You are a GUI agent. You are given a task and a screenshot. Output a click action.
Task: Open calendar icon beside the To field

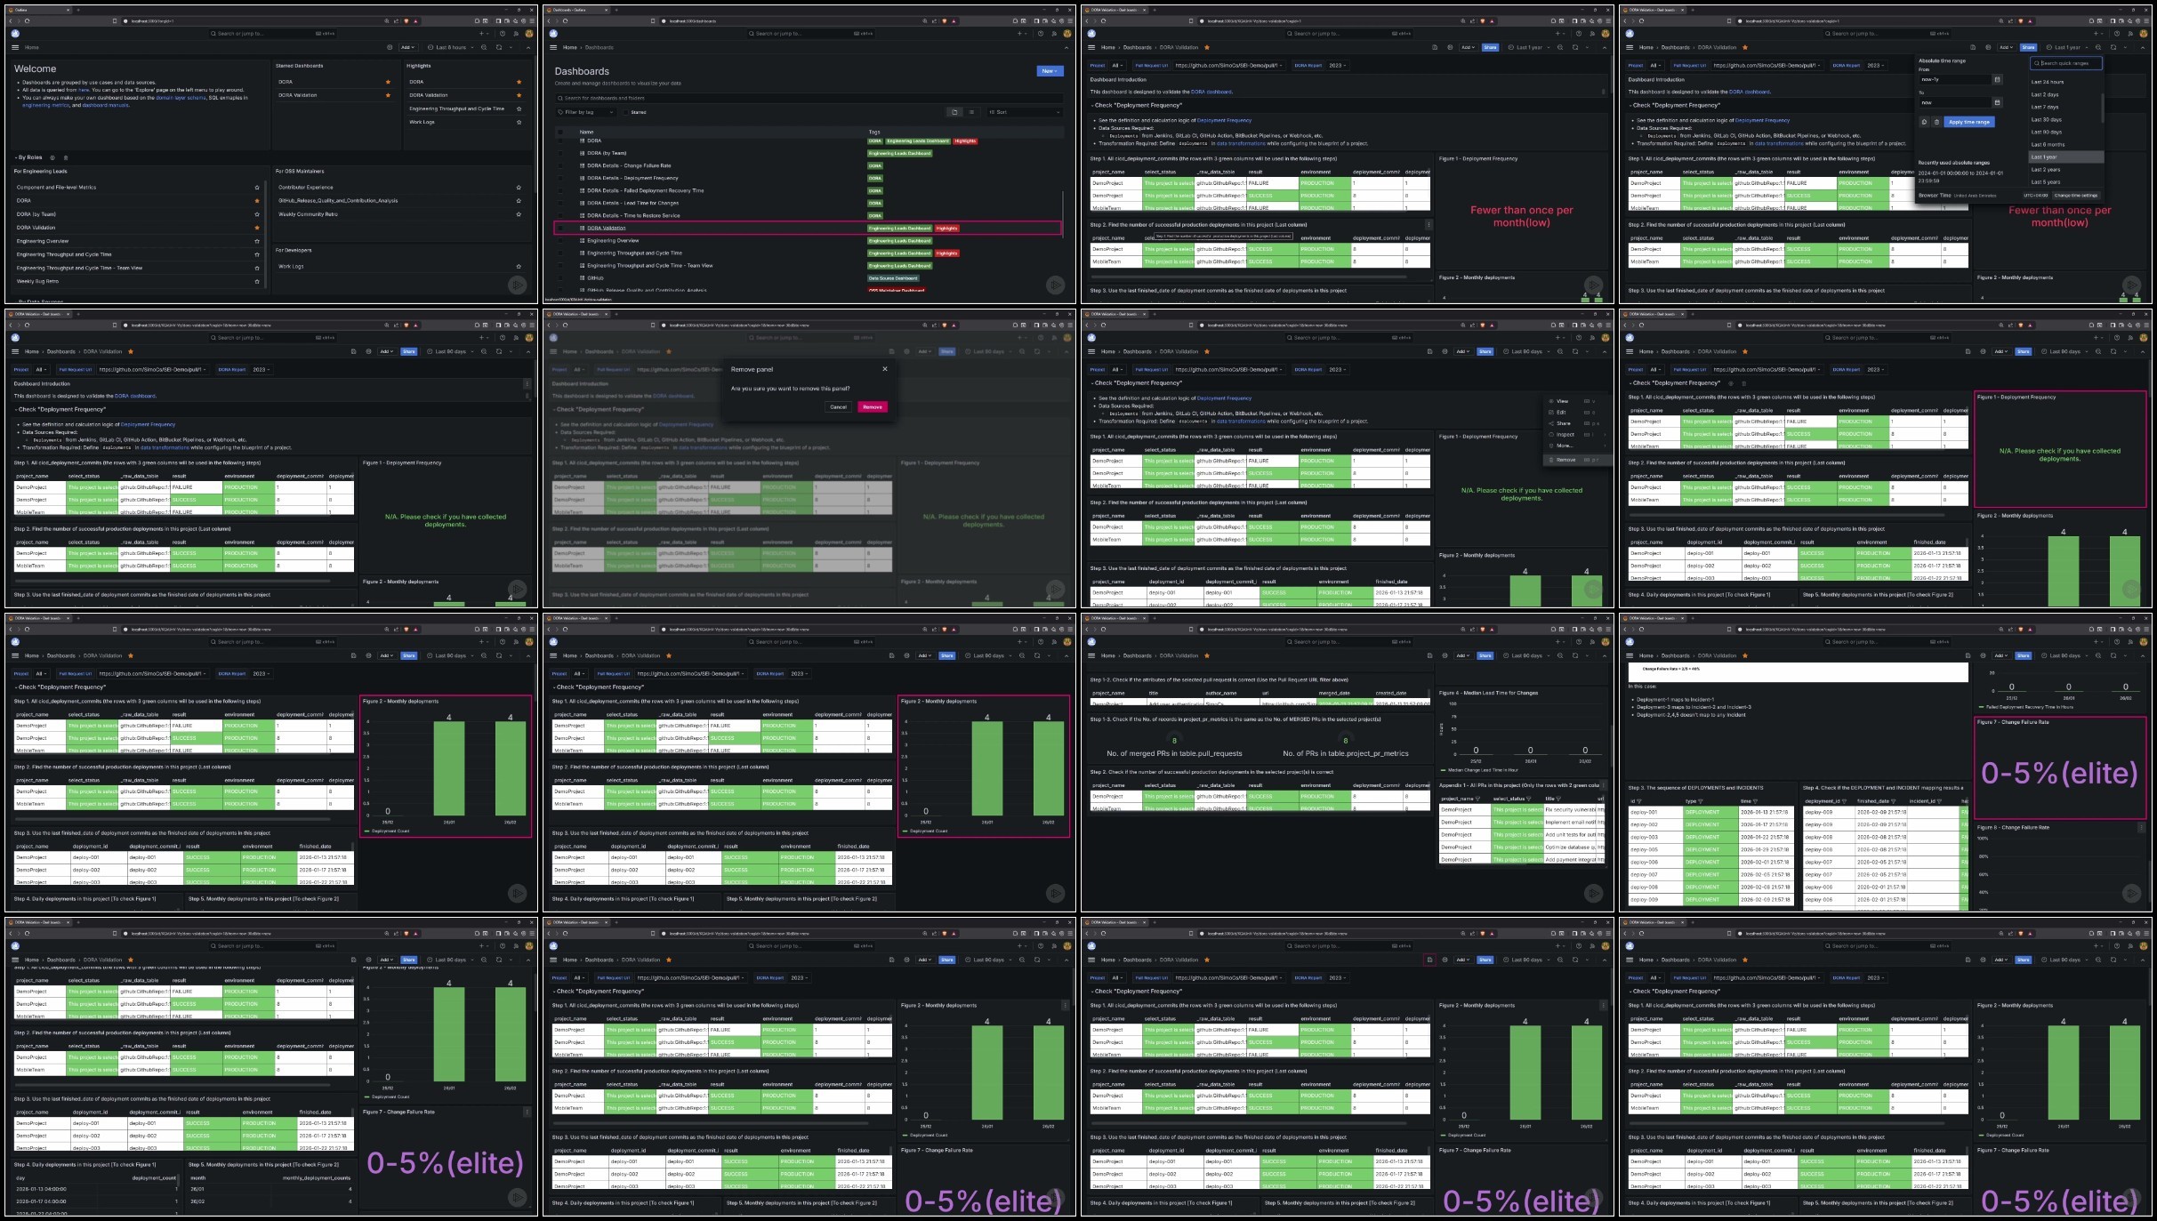(x=1997, y=102)
